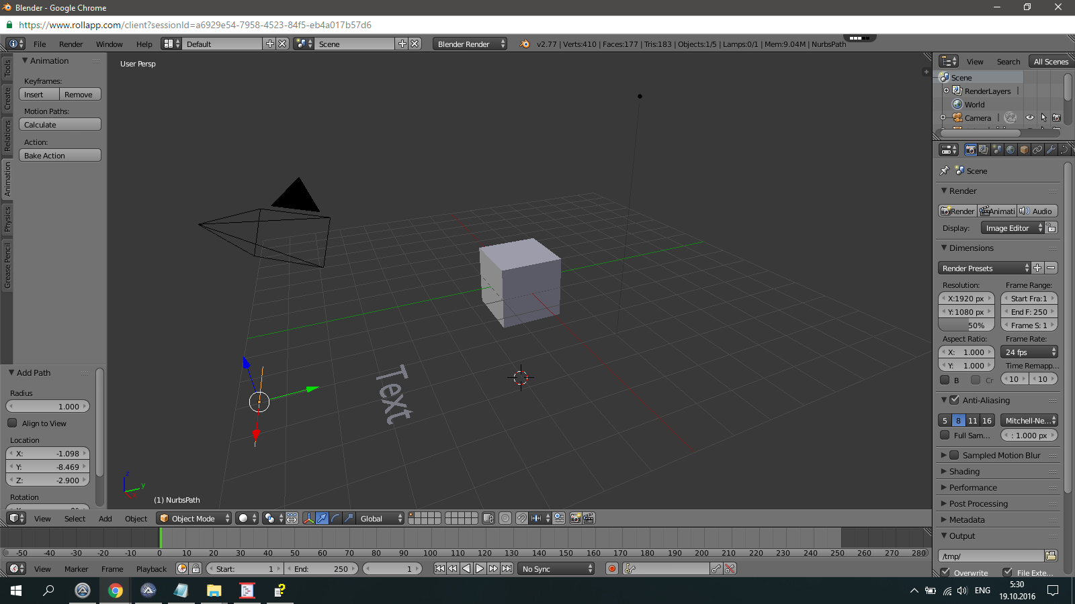The image size is (1075, 604).
Task: Enable the Align to View checkbox
Action: 12,423
